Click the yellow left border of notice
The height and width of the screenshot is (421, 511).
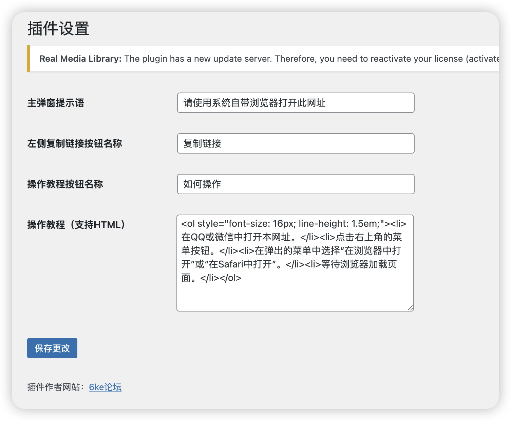tap(29, 59)
